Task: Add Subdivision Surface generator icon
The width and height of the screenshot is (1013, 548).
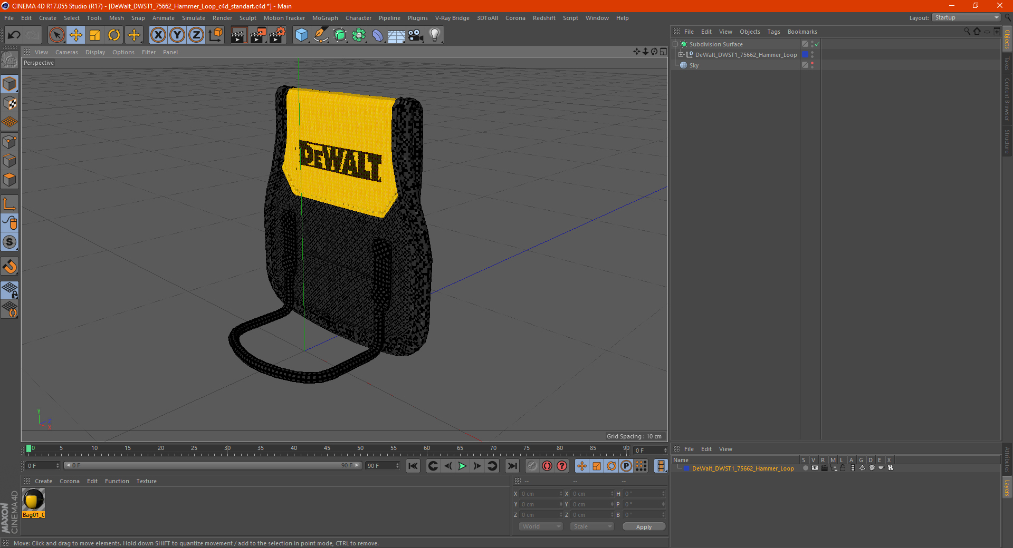Action: 340,35
